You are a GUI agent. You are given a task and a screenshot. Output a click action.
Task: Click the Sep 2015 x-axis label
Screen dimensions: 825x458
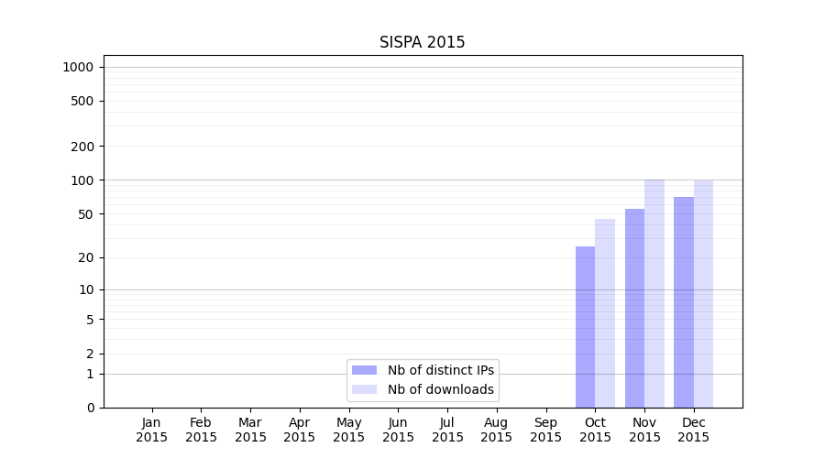(x=545, y=430)
